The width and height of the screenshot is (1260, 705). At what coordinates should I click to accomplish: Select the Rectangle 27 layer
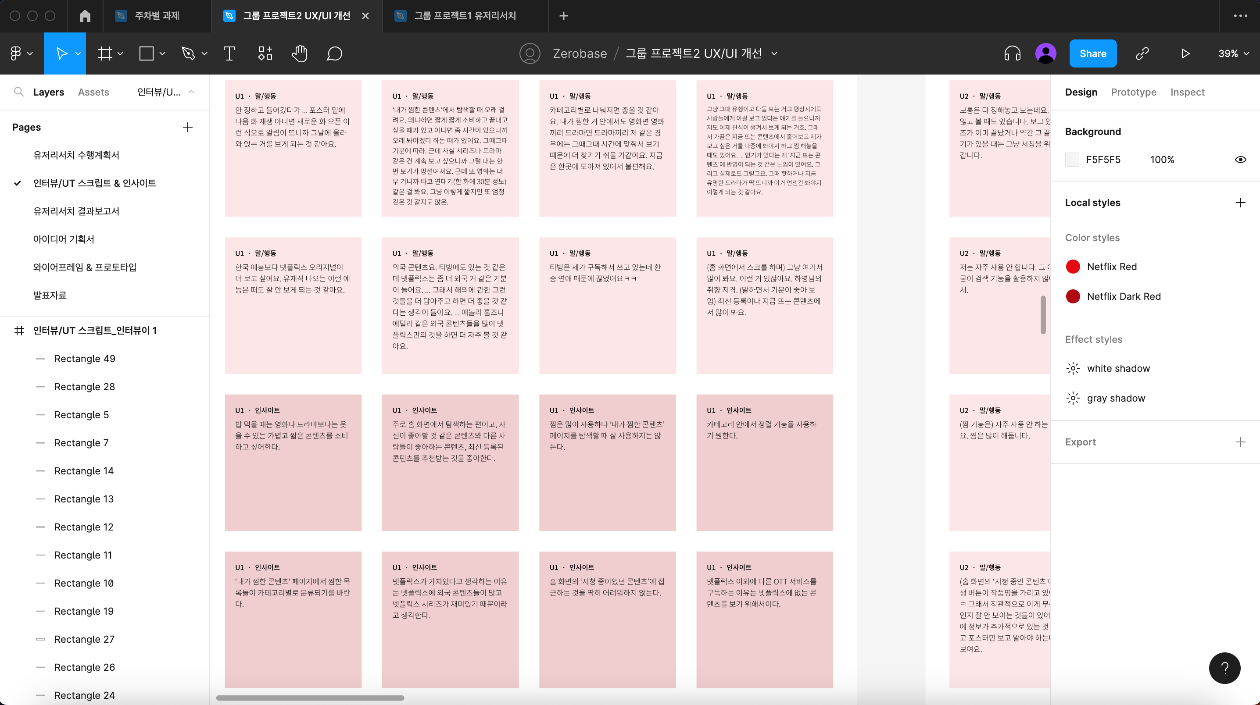coord(84,639)
